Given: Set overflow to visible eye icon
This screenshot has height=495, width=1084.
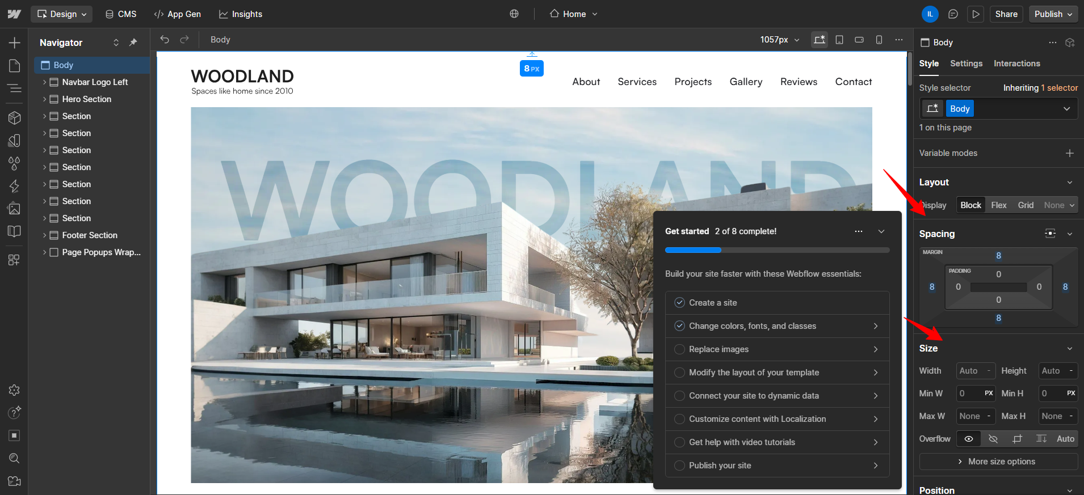Looking at the screenshot, I should tap(969, 439).
